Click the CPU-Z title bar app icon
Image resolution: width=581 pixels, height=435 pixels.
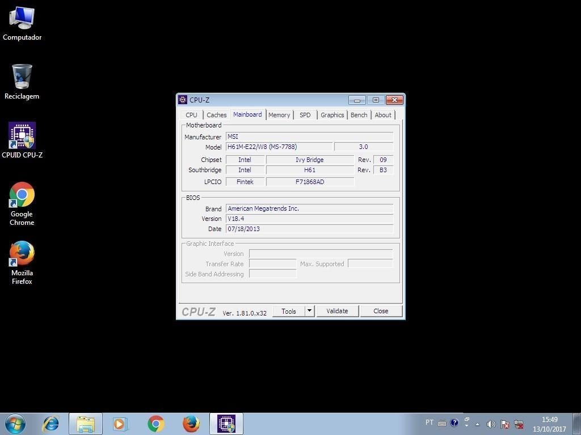pyautogui.click(x=183, y=100)
